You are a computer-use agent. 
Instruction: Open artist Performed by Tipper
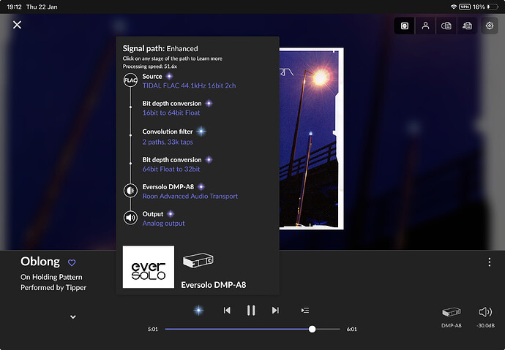(53, 288)
